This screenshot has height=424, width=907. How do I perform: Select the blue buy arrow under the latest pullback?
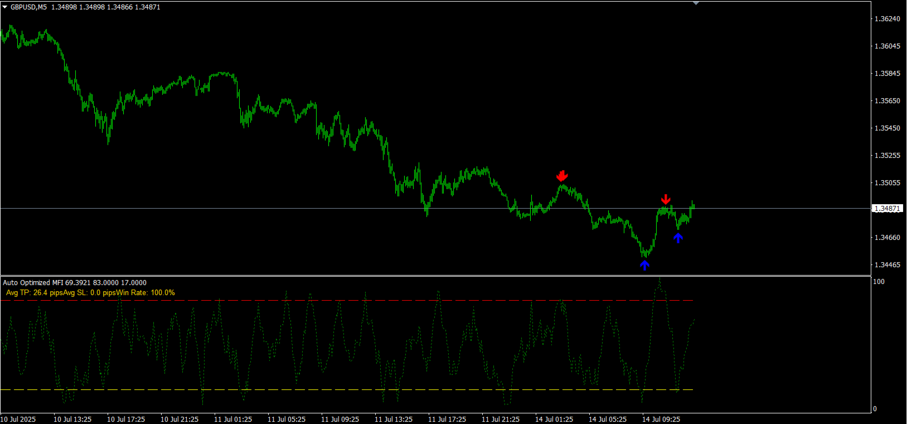(678, 238)
